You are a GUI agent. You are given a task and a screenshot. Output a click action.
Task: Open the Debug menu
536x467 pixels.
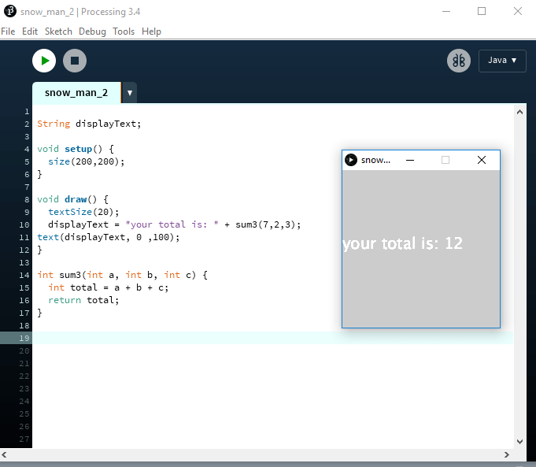(x=92, y=32)
